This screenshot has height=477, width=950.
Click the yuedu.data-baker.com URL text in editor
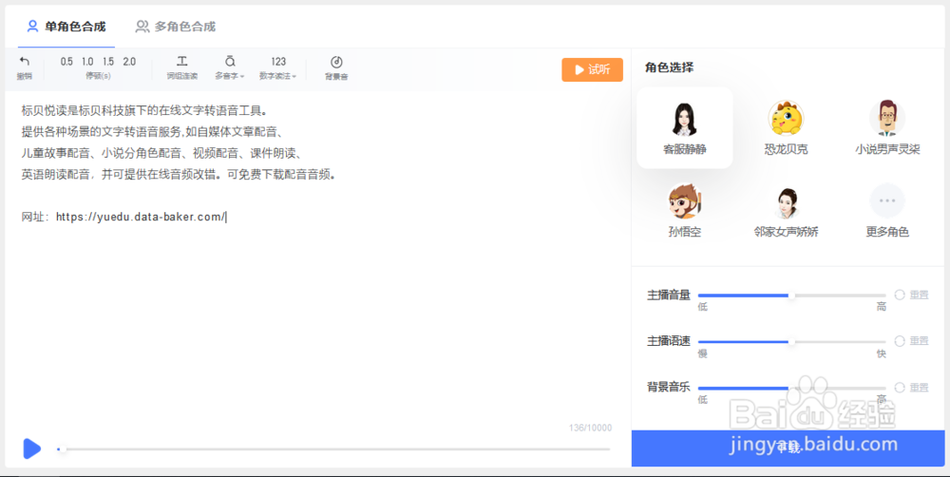point(140,217)
